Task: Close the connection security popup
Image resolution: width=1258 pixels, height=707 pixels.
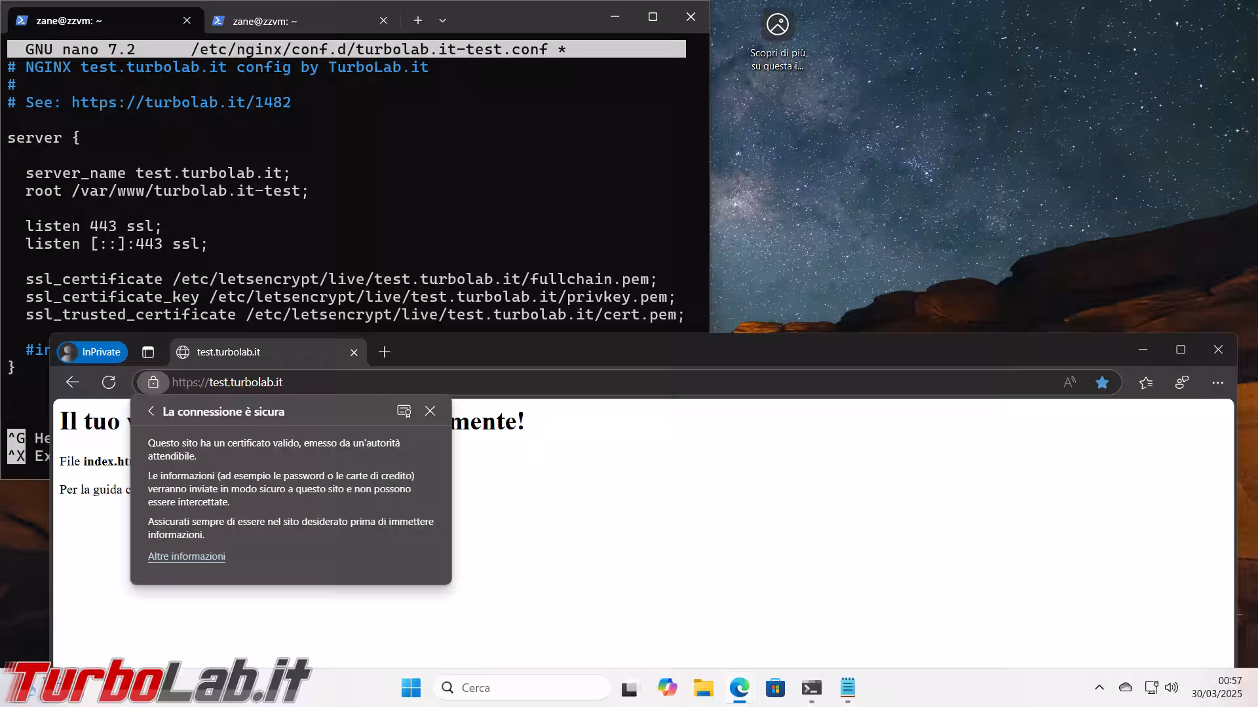Action: tap(430, 411)
